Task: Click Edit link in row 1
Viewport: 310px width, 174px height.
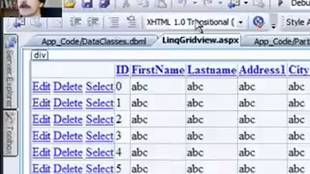Action: (x=41, y=103)
